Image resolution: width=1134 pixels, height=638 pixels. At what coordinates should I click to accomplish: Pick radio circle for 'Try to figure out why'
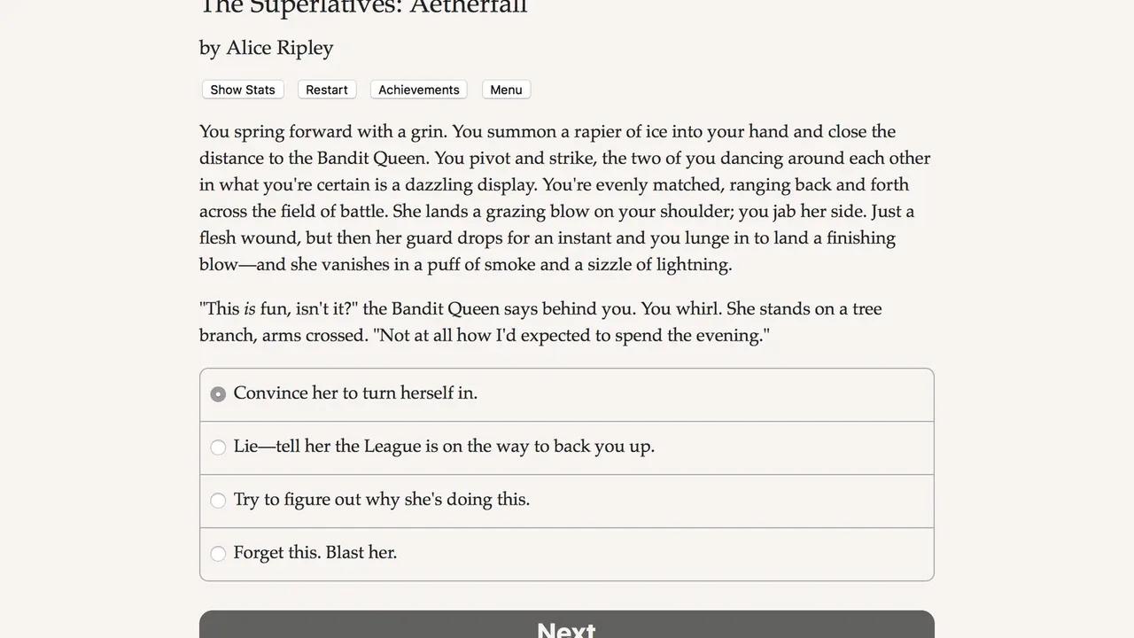tap(218, 501)
